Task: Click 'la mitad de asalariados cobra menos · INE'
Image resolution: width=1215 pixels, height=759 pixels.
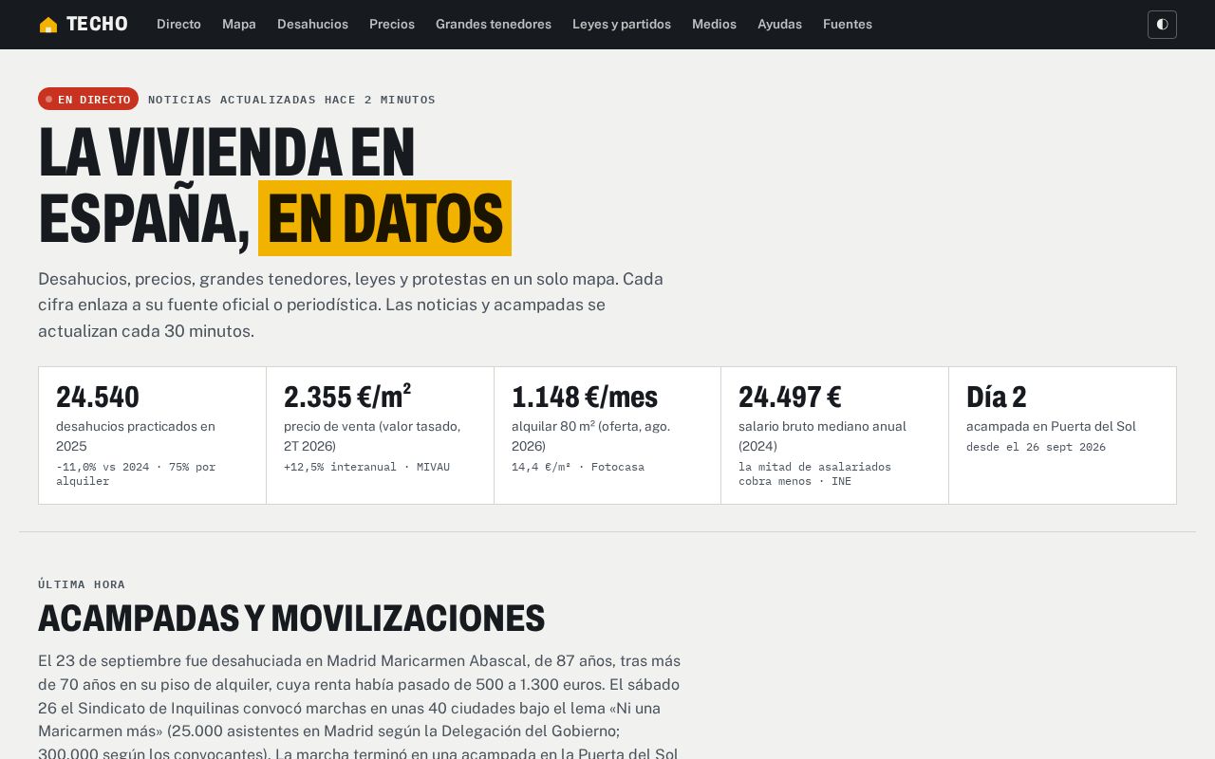Action: [x=814, y=473]
